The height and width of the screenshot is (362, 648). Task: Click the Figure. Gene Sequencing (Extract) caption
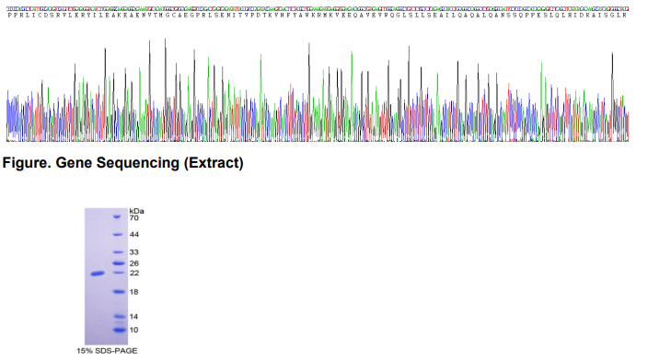pyautogui.click(x=122, y=163)
